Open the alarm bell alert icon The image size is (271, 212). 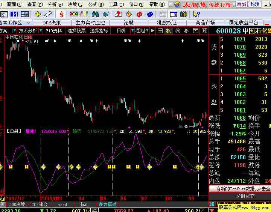[106, 14]
